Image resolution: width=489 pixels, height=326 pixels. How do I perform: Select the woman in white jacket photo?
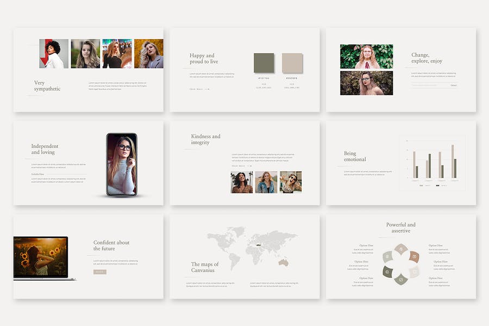(54, 54)
